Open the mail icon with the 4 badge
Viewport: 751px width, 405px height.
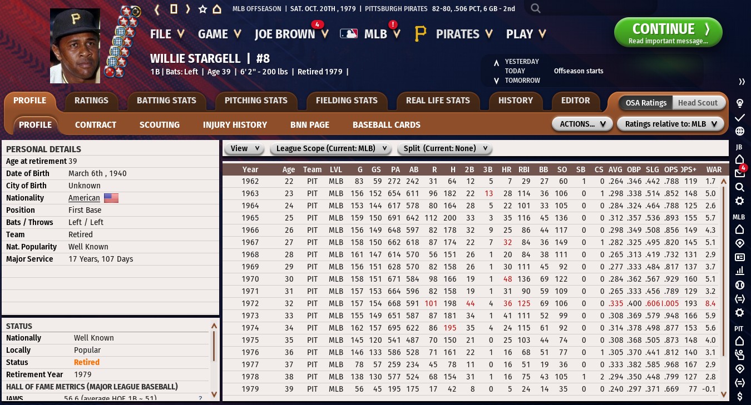(x=740, y=173)
